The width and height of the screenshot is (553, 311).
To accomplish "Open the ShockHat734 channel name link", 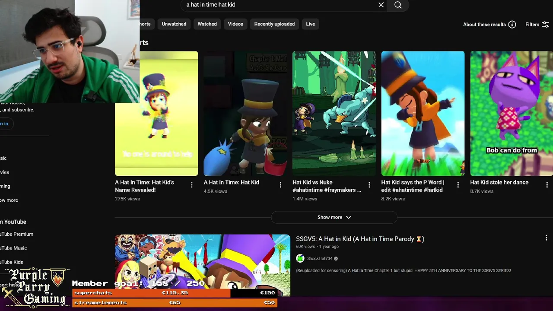I will click(320, 259).
